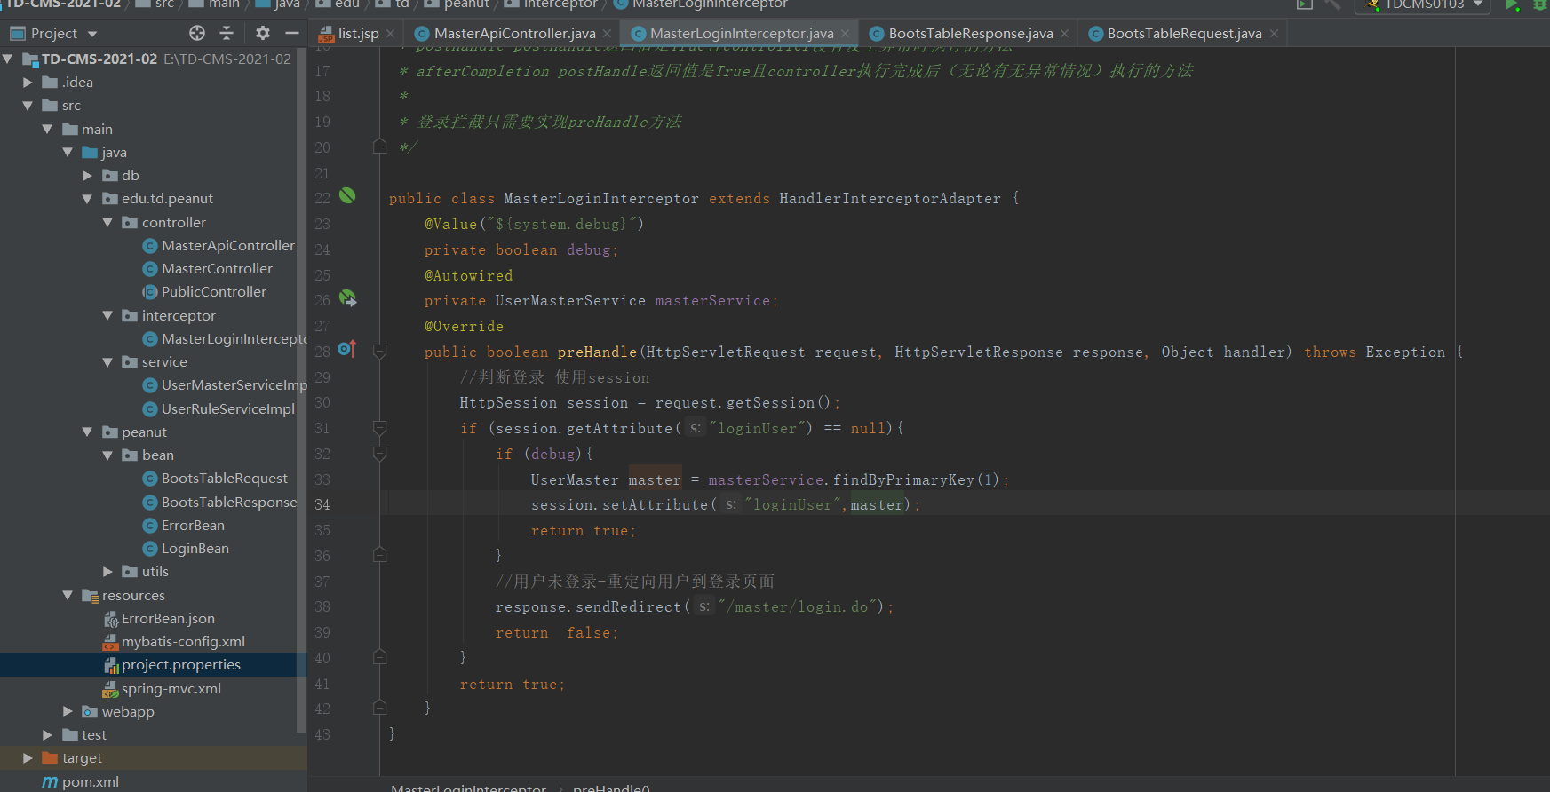Screen dimensions: 1550x792
Task: Open BootsTableRequest.java tab
Action: 1184,33
